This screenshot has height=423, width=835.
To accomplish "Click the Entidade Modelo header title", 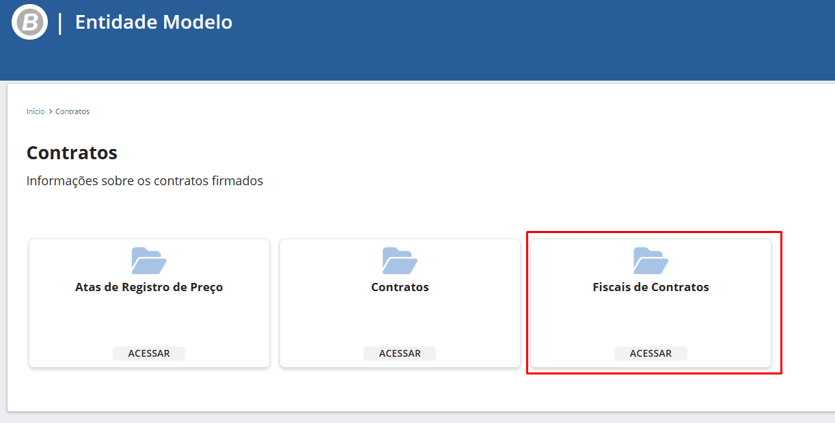I will pyautogui.click(x=154, y=22).
